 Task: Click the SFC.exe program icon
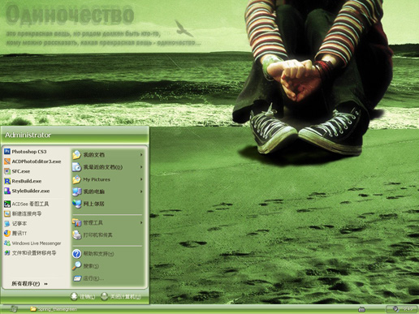point(7,171)
